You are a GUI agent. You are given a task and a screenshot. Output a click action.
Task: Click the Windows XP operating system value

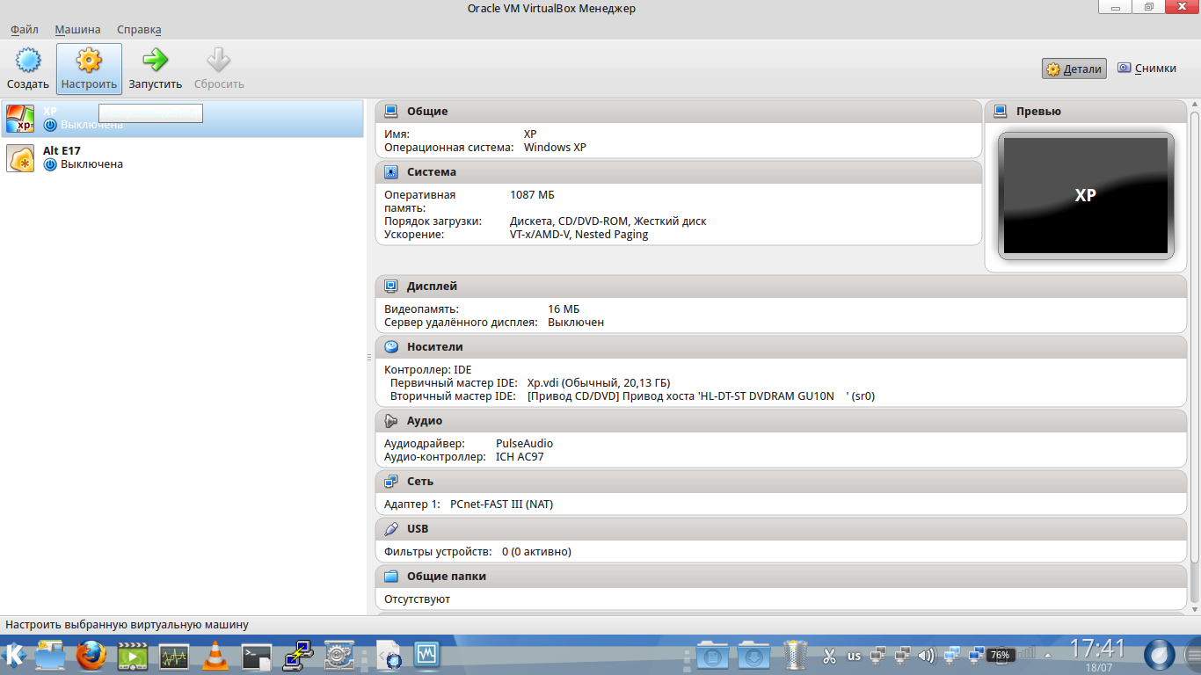555,148
